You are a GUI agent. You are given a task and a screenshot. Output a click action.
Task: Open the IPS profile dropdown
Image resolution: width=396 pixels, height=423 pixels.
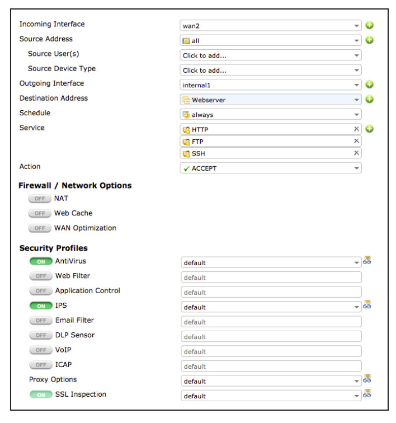click(x=271, y=307)
